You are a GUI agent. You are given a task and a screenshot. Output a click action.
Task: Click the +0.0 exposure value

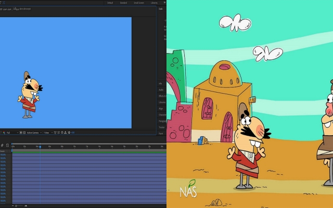click(73, 133)
